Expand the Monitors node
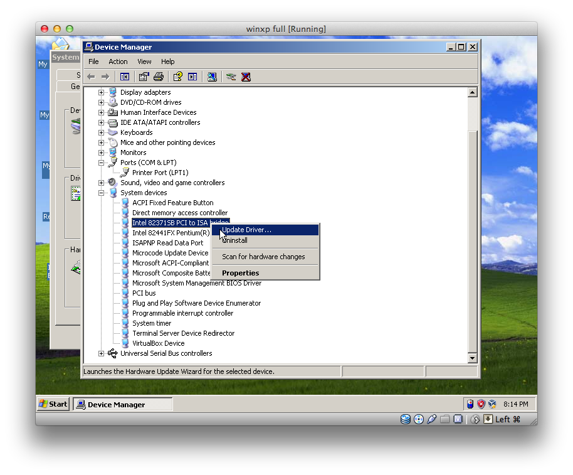 [101, 152]
